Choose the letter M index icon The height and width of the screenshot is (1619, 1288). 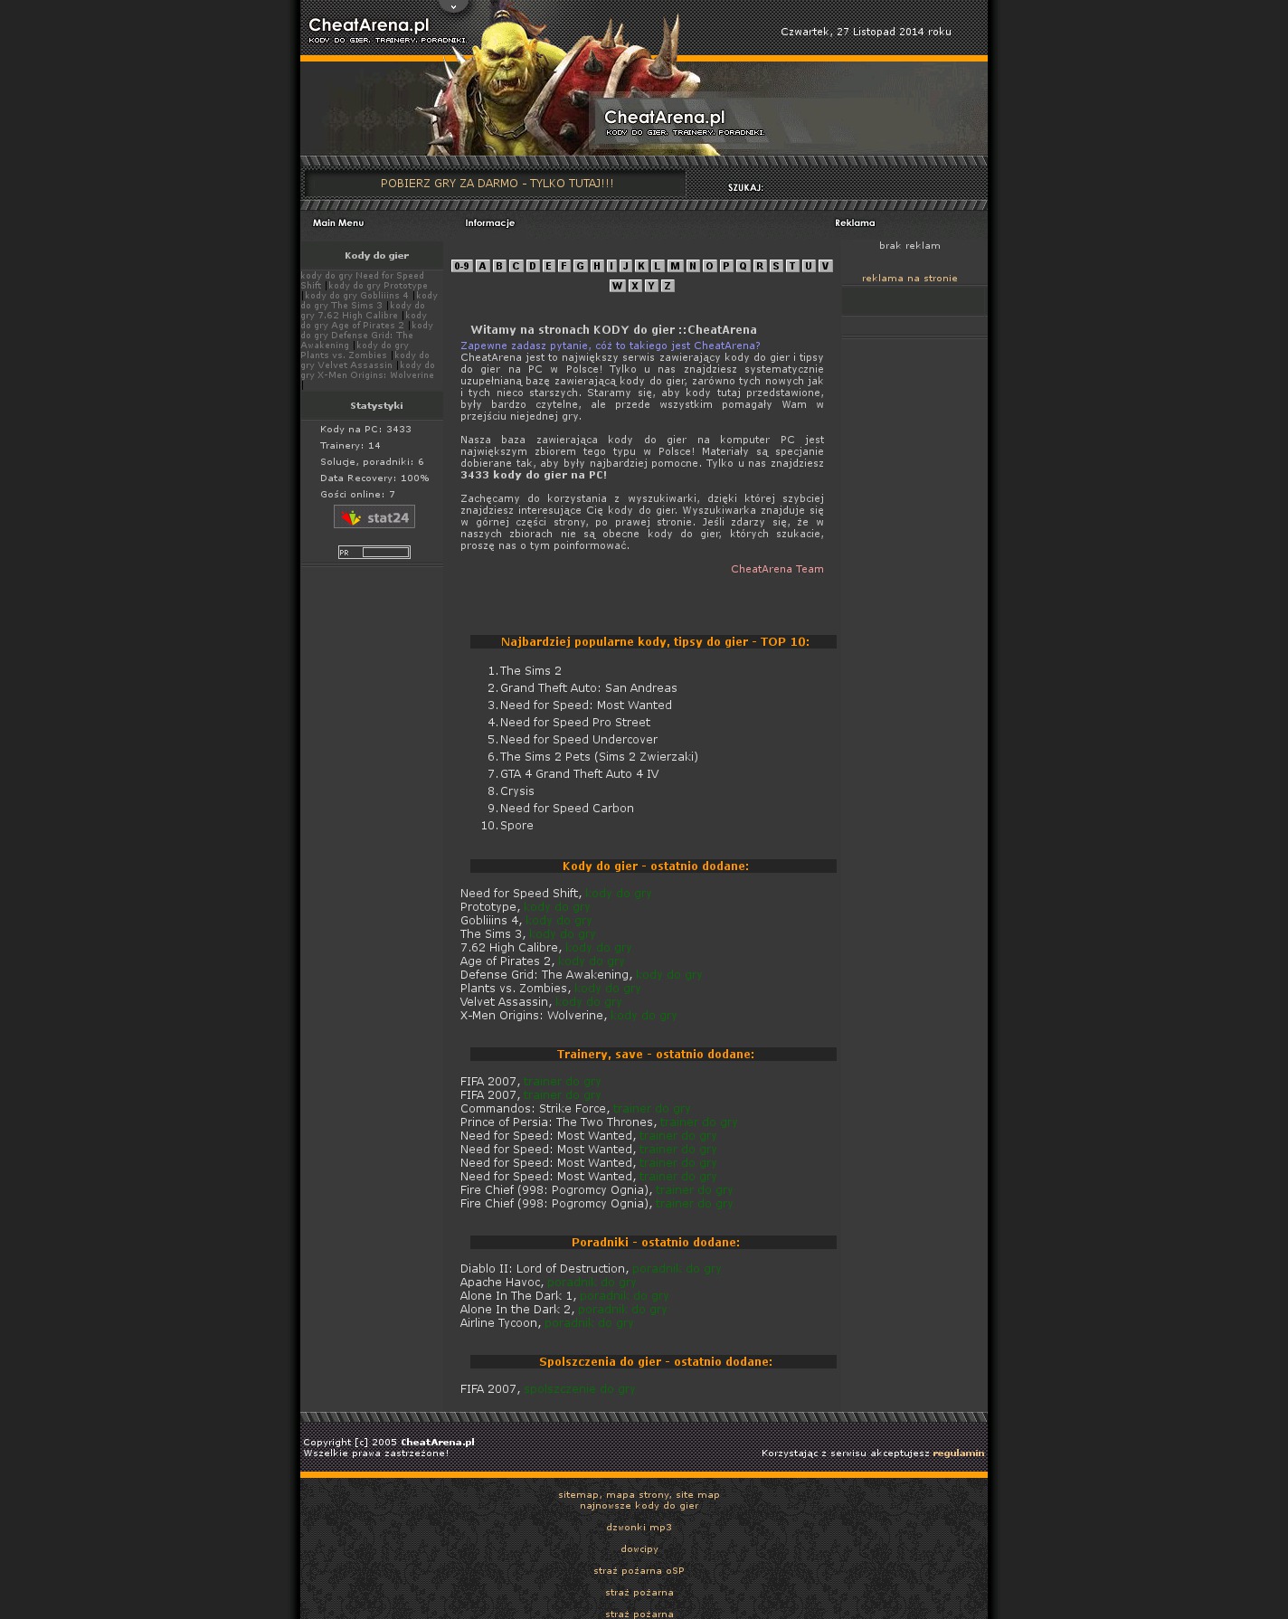[675, 266]
